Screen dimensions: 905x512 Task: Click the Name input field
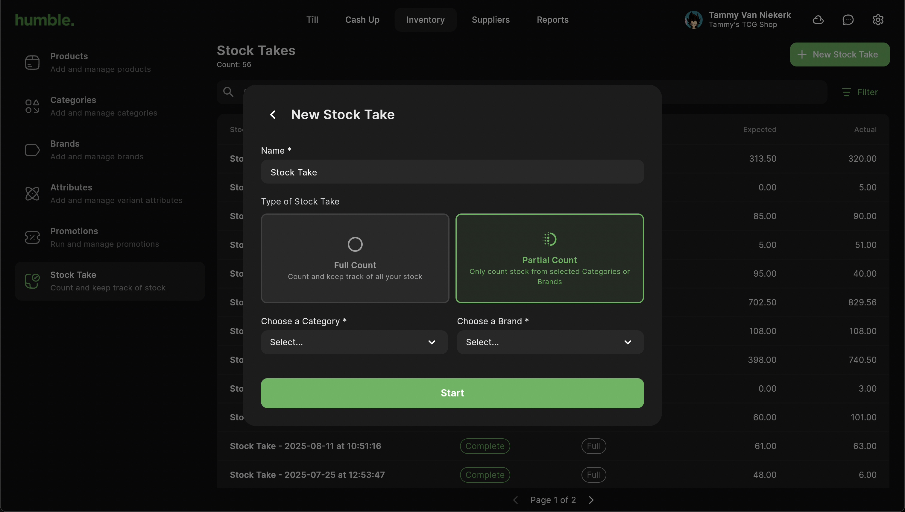tap(452, 172)
